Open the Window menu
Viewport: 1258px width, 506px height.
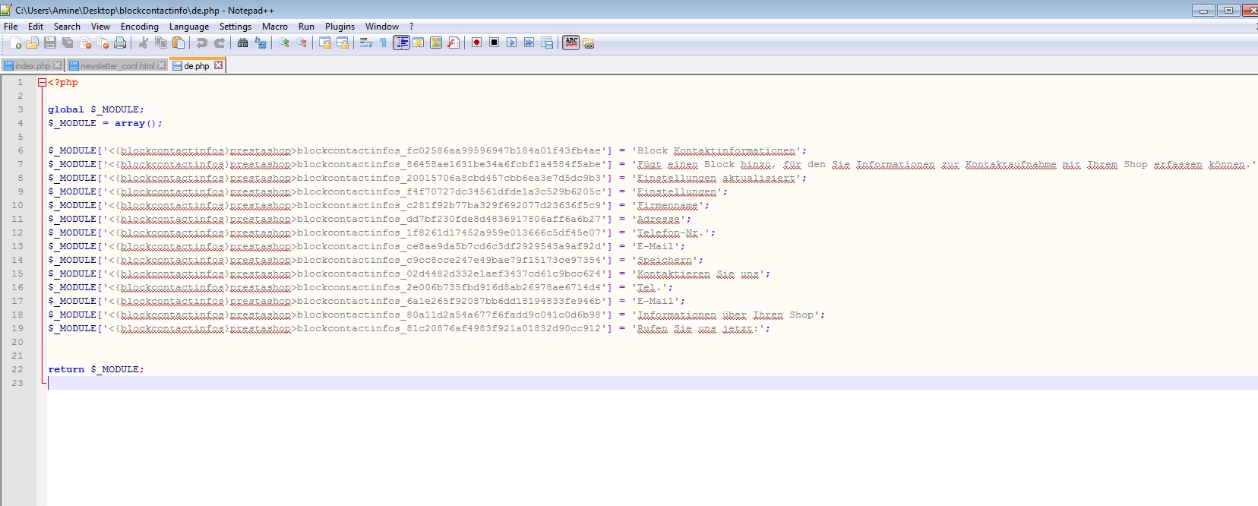[382, 27]
